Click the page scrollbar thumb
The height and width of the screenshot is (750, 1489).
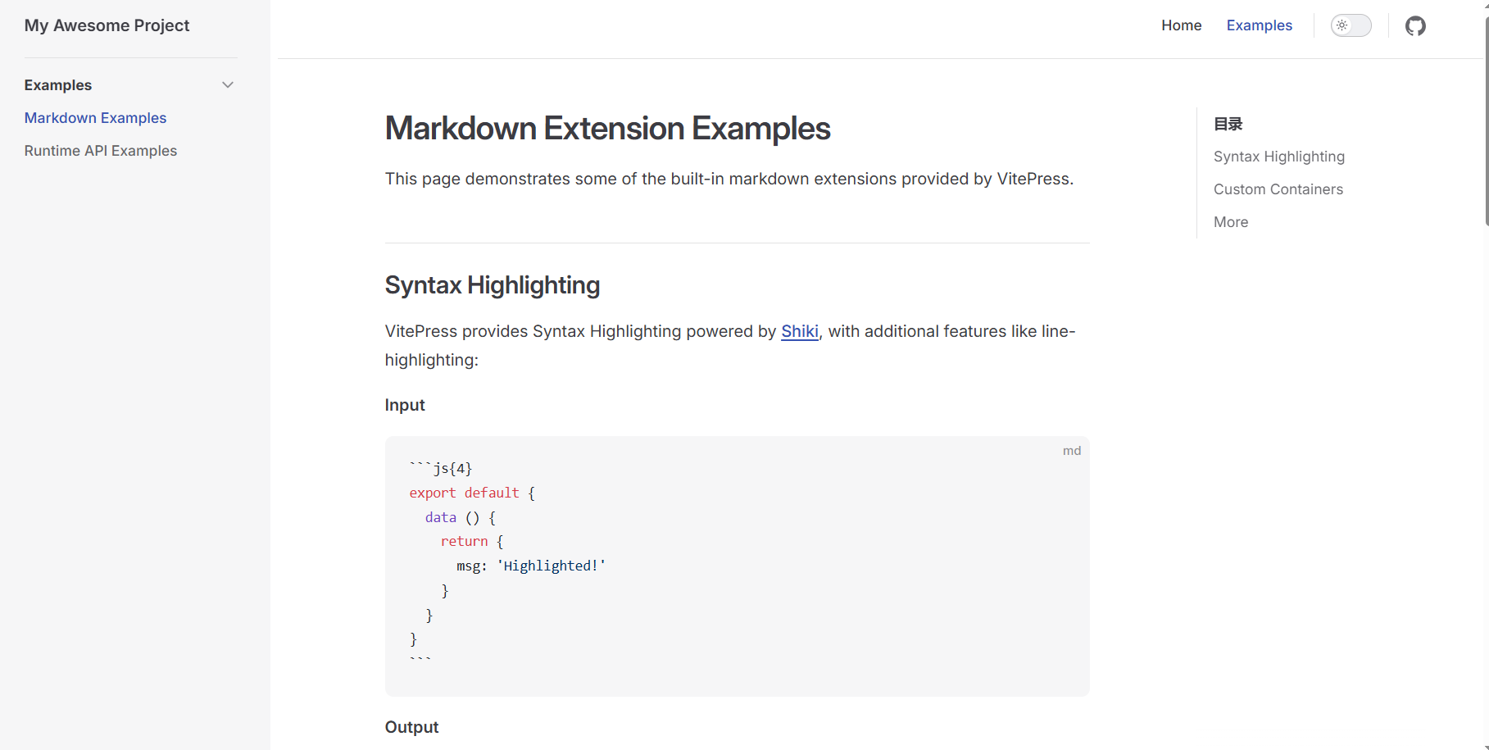(1486, 121)
